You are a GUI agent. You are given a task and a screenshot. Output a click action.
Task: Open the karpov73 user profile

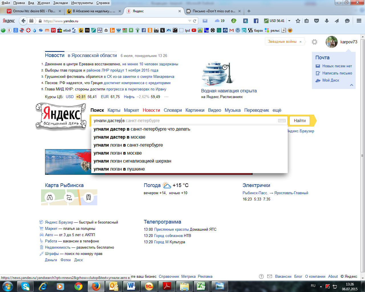click(x=348, y=42)
